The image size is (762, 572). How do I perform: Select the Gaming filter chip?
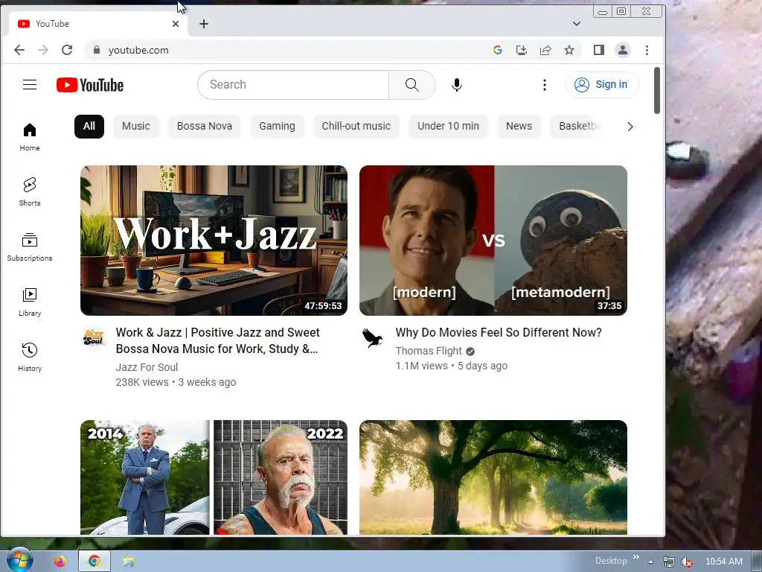click(x=277, y=126)
